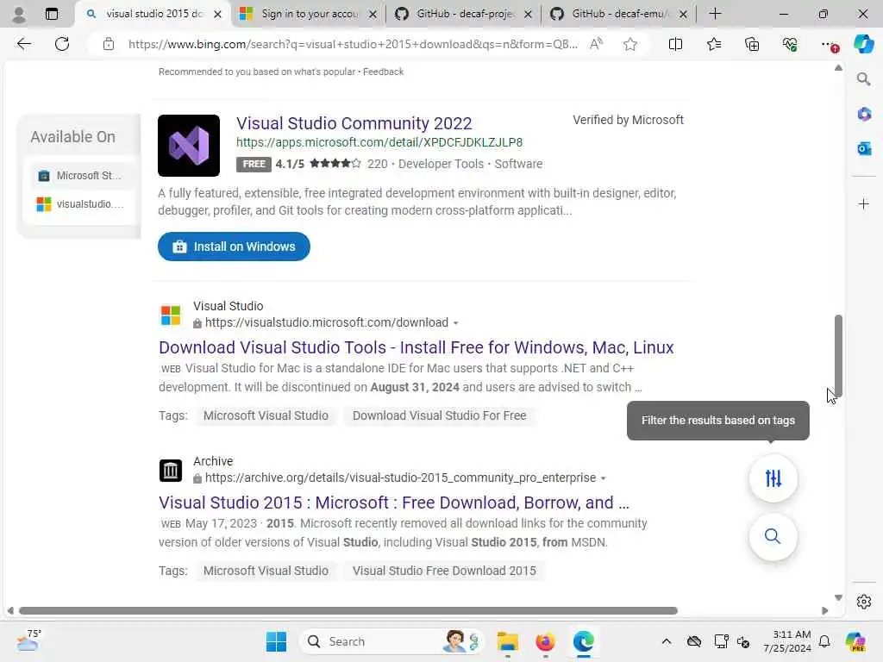This screenshot has width=883, height=662.
Task: Open Firefox from the taskbar
Action: (545, 641)
